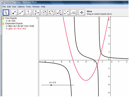The width and height of the screenshot is (129, 97).
Task: Open the Options menu
Action: 21,7
